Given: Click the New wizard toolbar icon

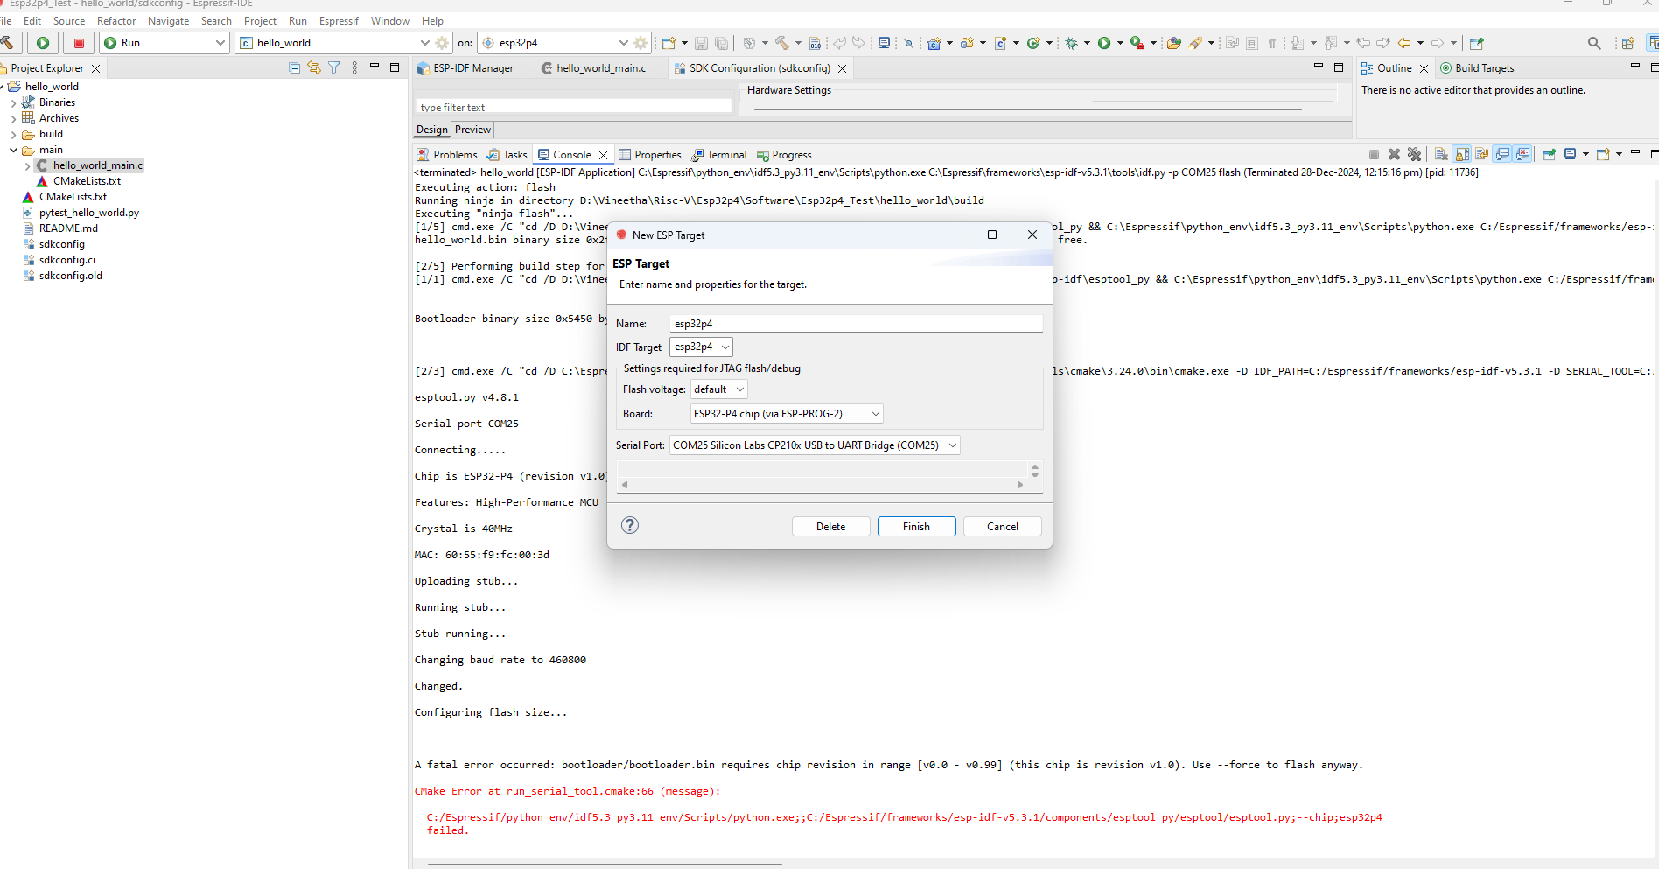Looking at the screenshot, I should click(669, 42).
